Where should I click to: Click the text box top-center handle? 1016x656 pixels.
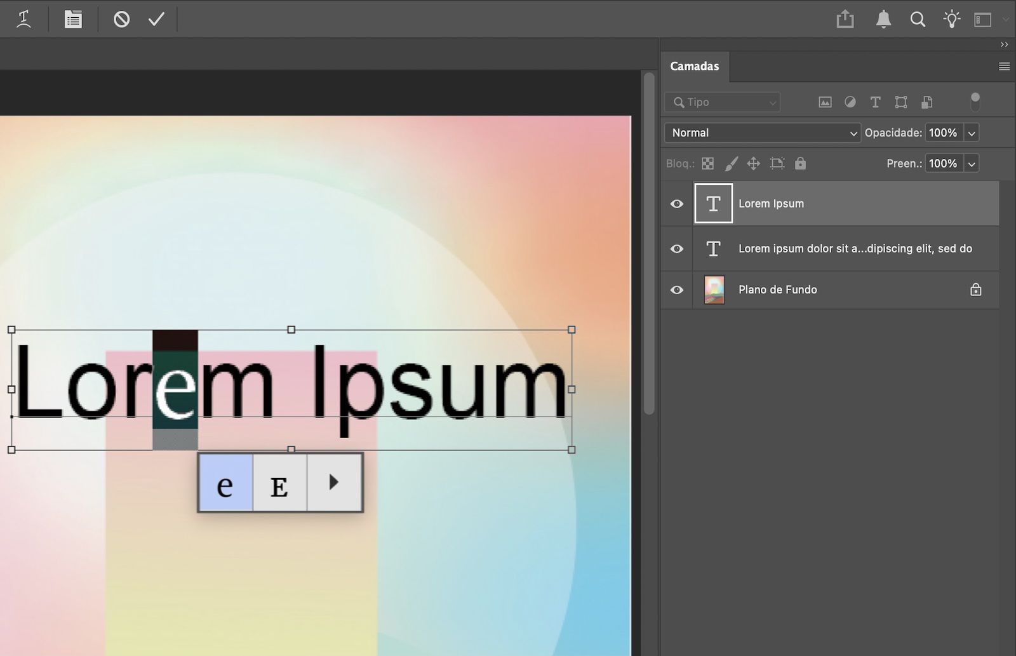(291, 330)
